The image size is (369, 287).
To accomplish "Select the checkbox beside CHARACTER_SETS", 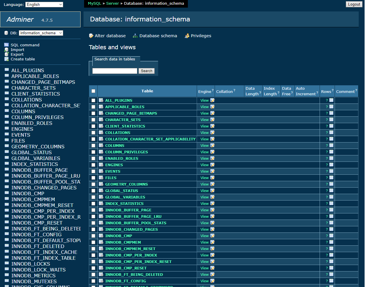I will coord(93,120).
